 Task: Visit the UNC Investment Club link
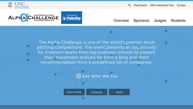[x=162, y=5]
